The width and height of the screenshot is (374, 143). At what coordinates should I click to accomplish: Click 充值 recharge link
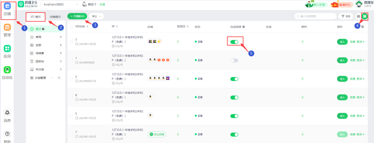point(102,4)
